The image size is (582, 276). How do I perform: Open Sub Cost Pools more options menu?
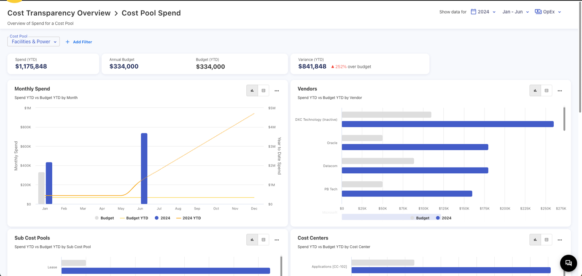click(277, 240)
